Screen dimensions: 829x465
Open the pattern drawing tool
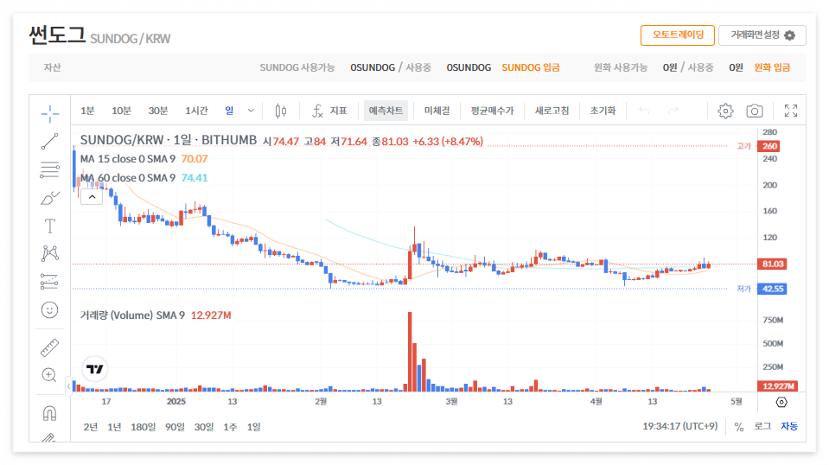(x=49, y=253)
